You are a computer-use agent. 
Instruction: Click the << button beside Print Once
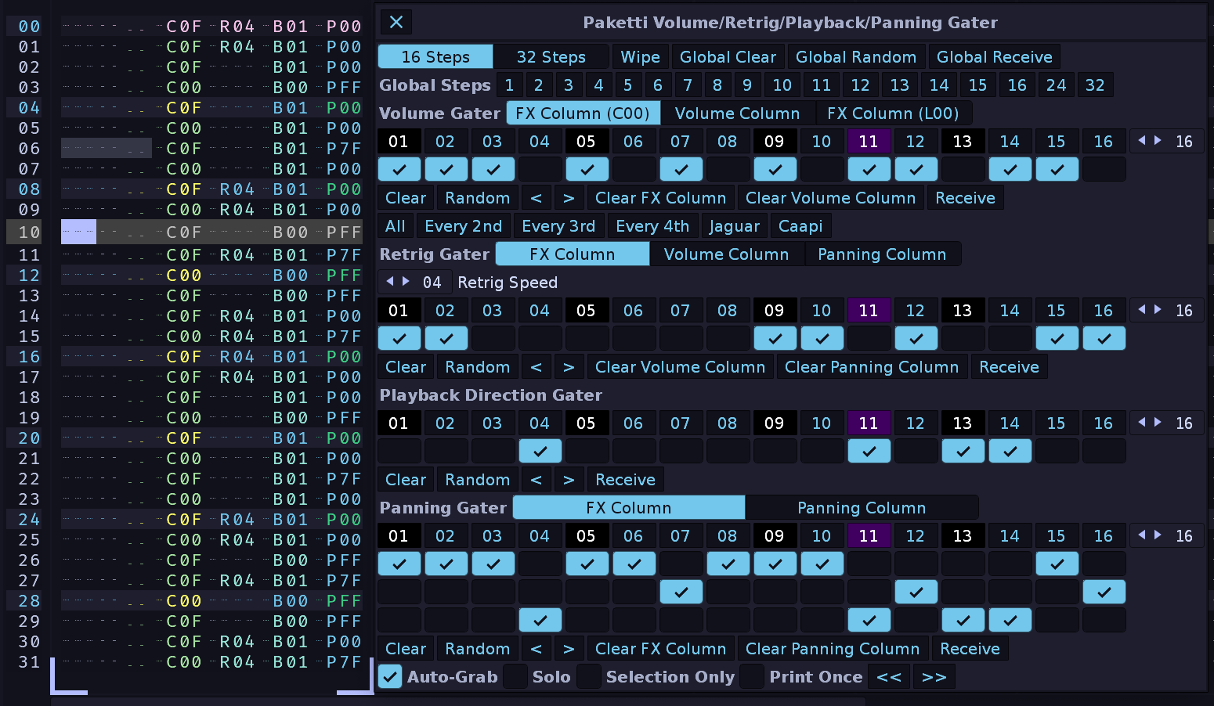click(889, 677)
